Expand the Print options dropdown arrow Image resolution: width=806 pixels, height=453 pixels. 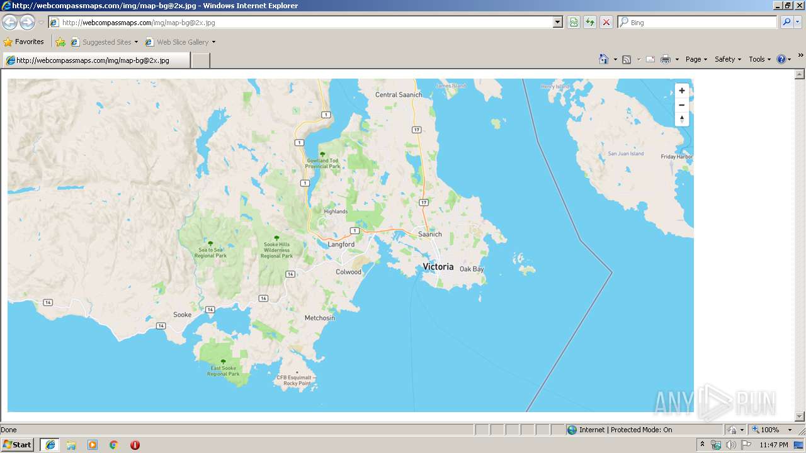click(677, 60)
